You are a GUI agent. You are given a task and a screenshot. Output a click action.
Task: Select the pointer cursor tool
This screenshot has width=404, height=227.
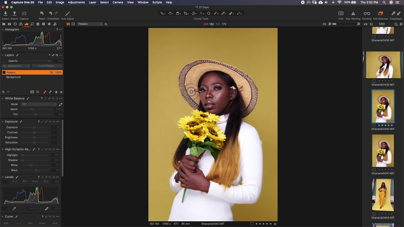(162, 13)
